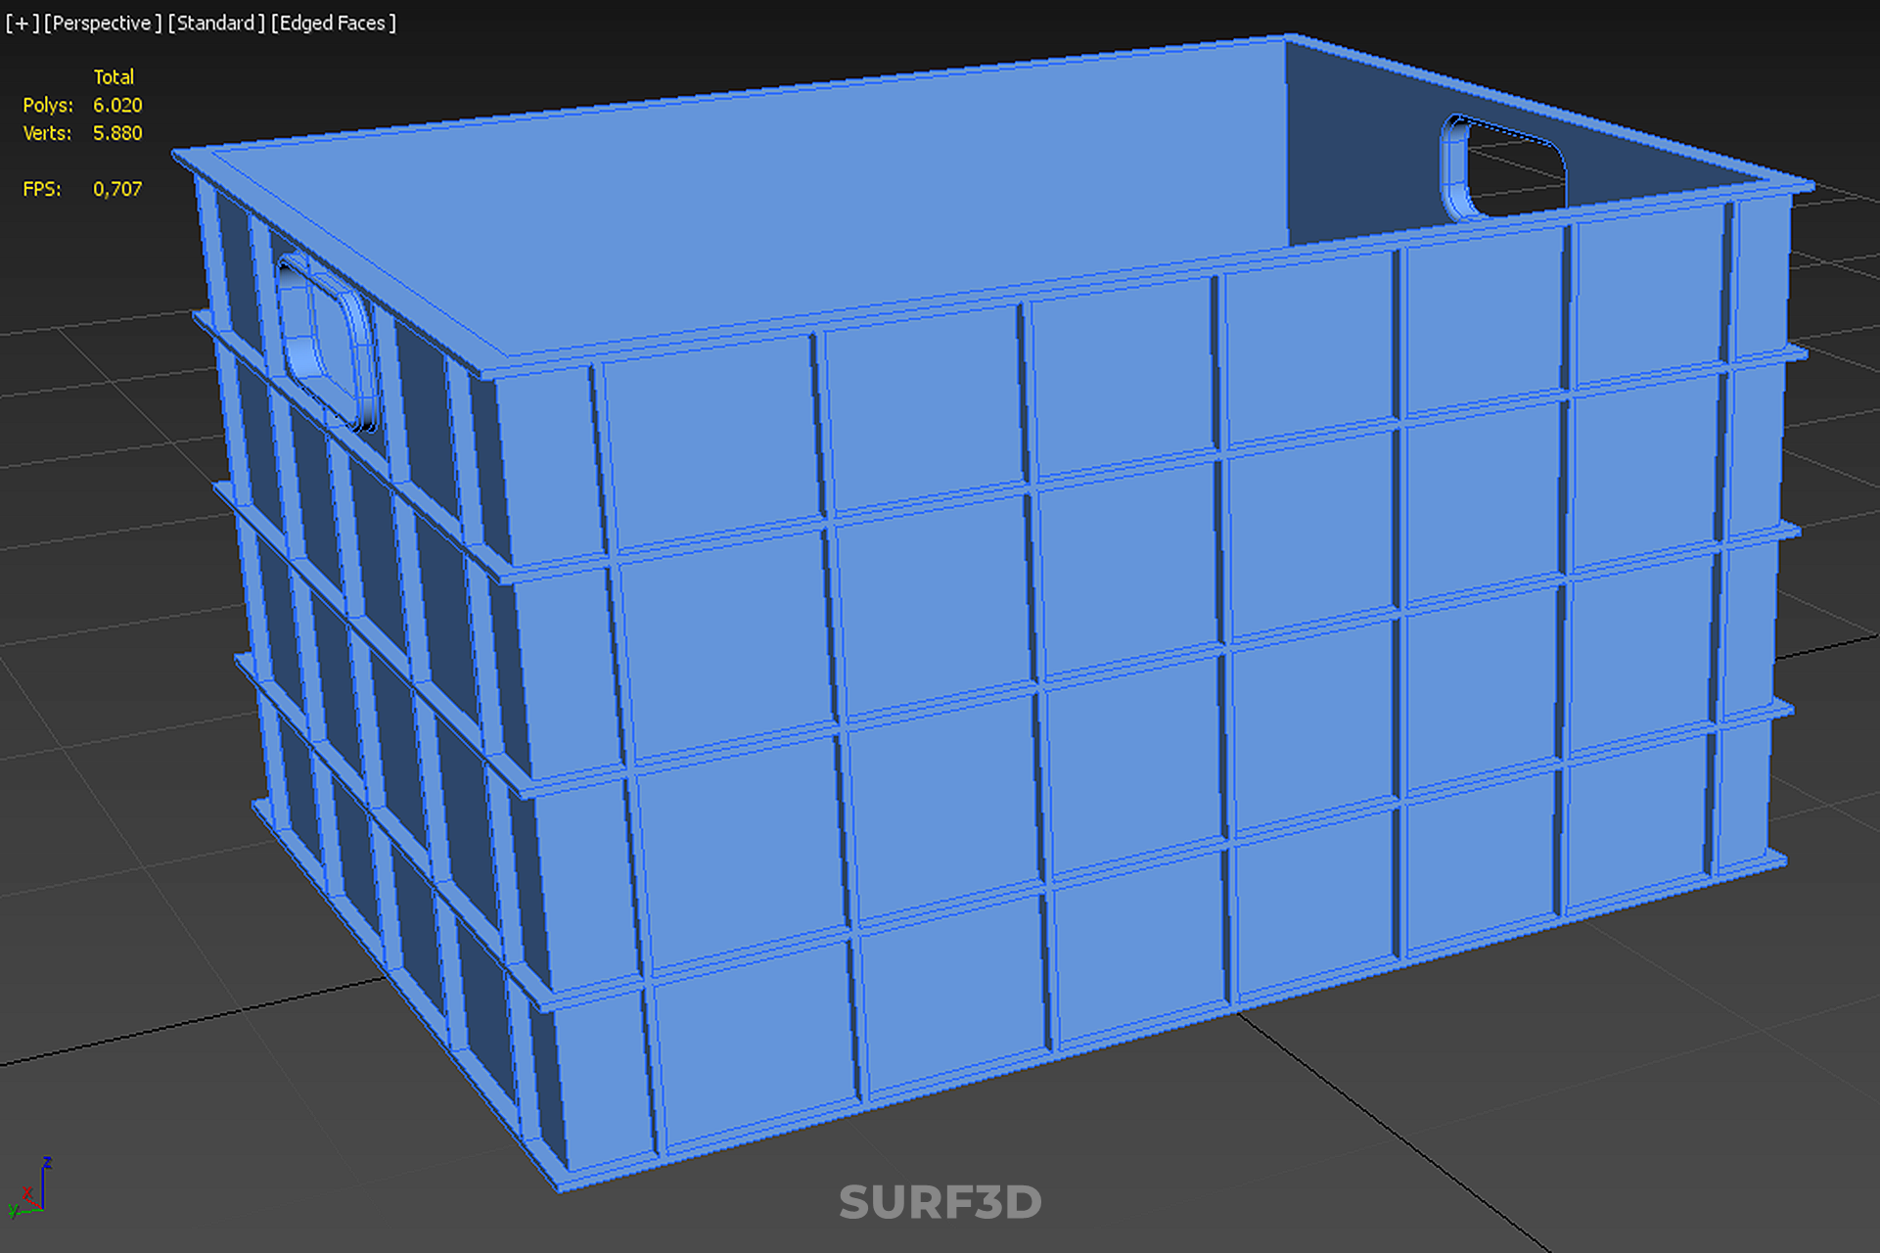1880x1253 pixels.
Task: Click the Polys count value 6.020
Action: coord(117,105)
